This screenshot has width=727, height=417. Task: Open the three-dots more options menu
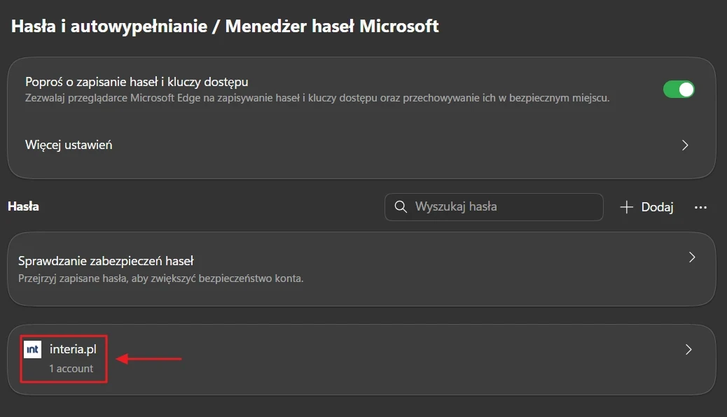point(700,207)
